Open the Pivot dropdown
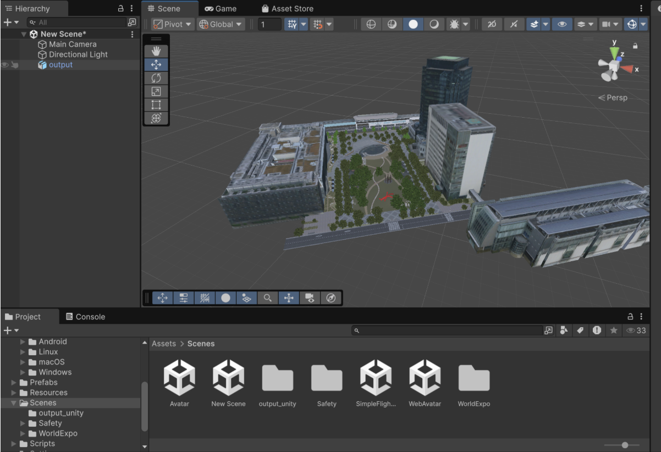The image size is (661, 452). pyautogui.click(x=172, y=24)
